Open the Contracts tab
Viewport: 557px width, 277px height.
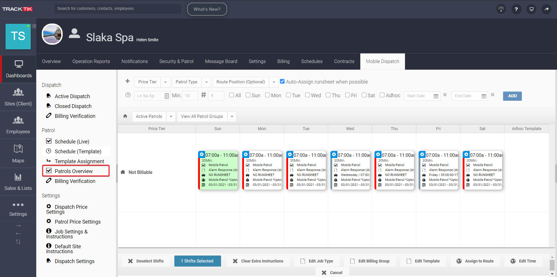click(x=344, y=61)
